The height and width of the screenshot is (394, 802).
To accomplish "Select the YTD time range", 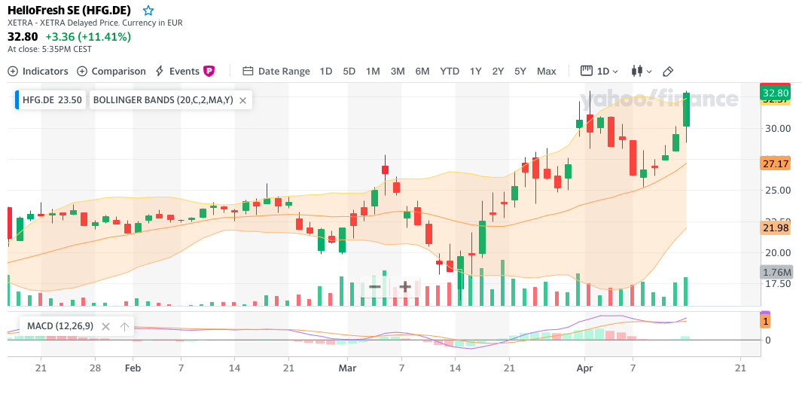I will [x=450, y=71].
